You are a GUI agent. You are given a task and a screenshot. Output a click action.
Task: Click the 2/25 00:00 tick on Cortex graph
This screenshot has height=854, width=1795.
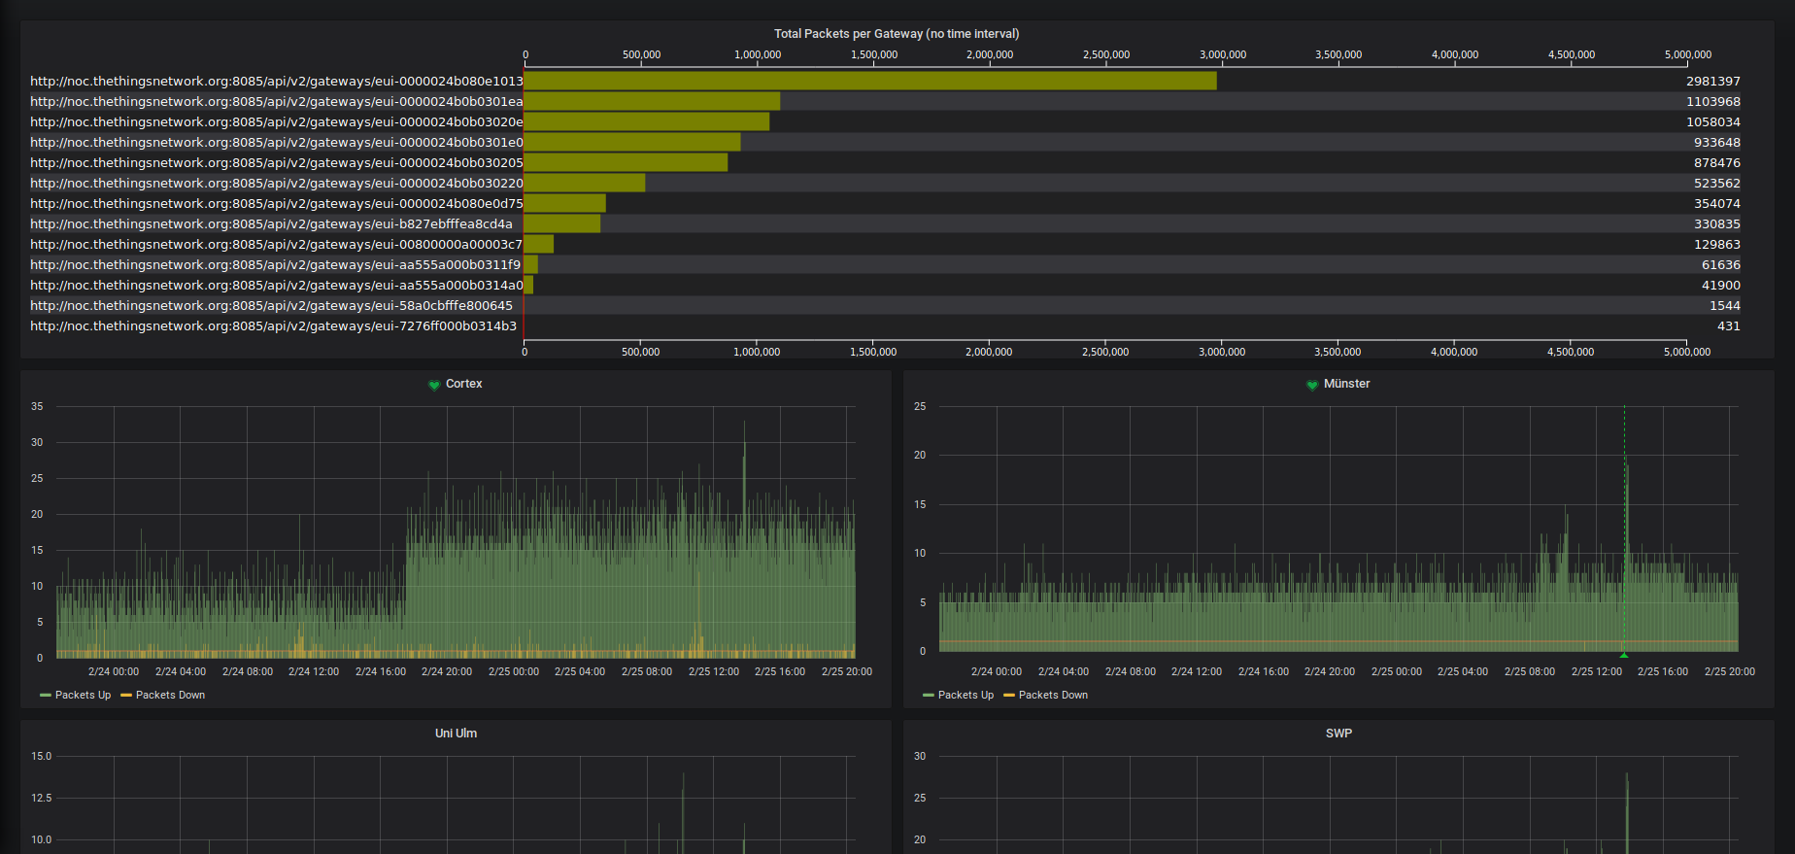point(514,671)
